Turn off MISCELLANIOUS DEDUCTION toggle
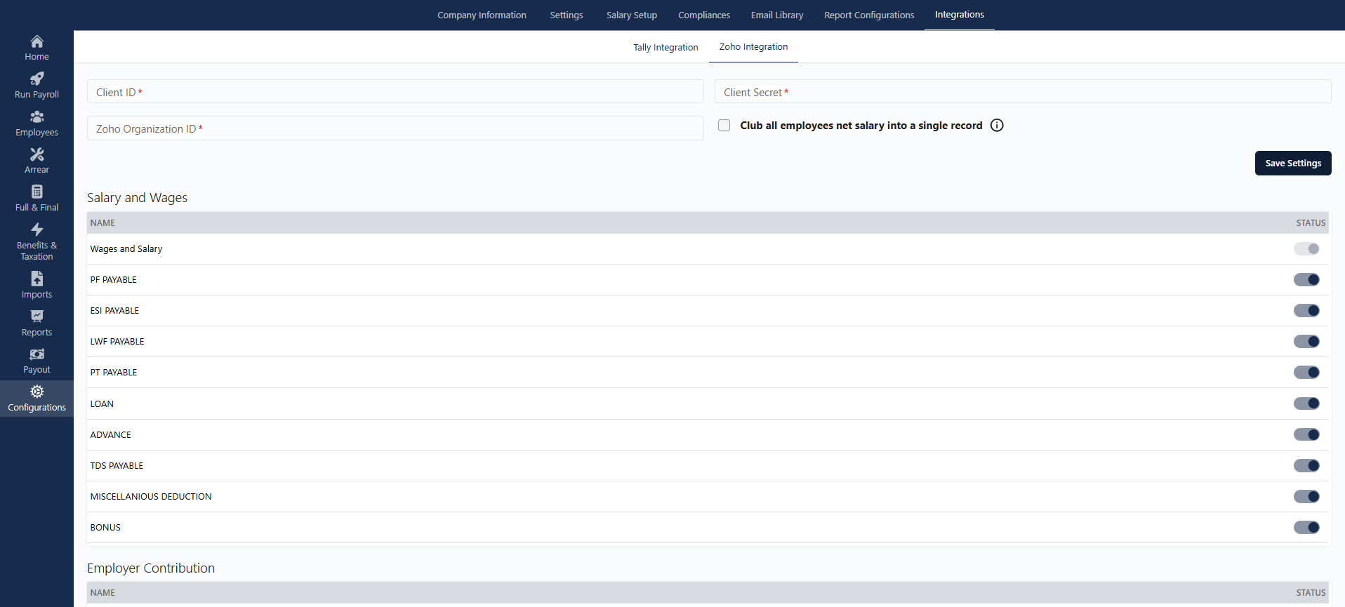This screenshot has height=607, width=1345. [x=1306, y=496]
